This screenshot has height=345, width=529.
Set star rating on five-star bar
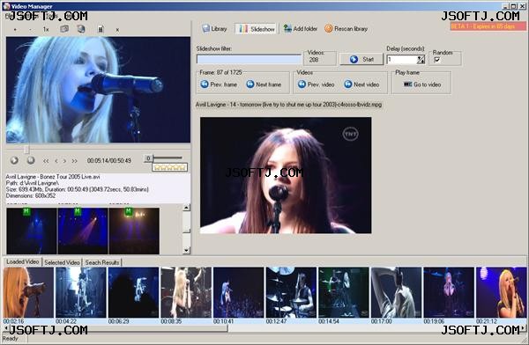169,167
